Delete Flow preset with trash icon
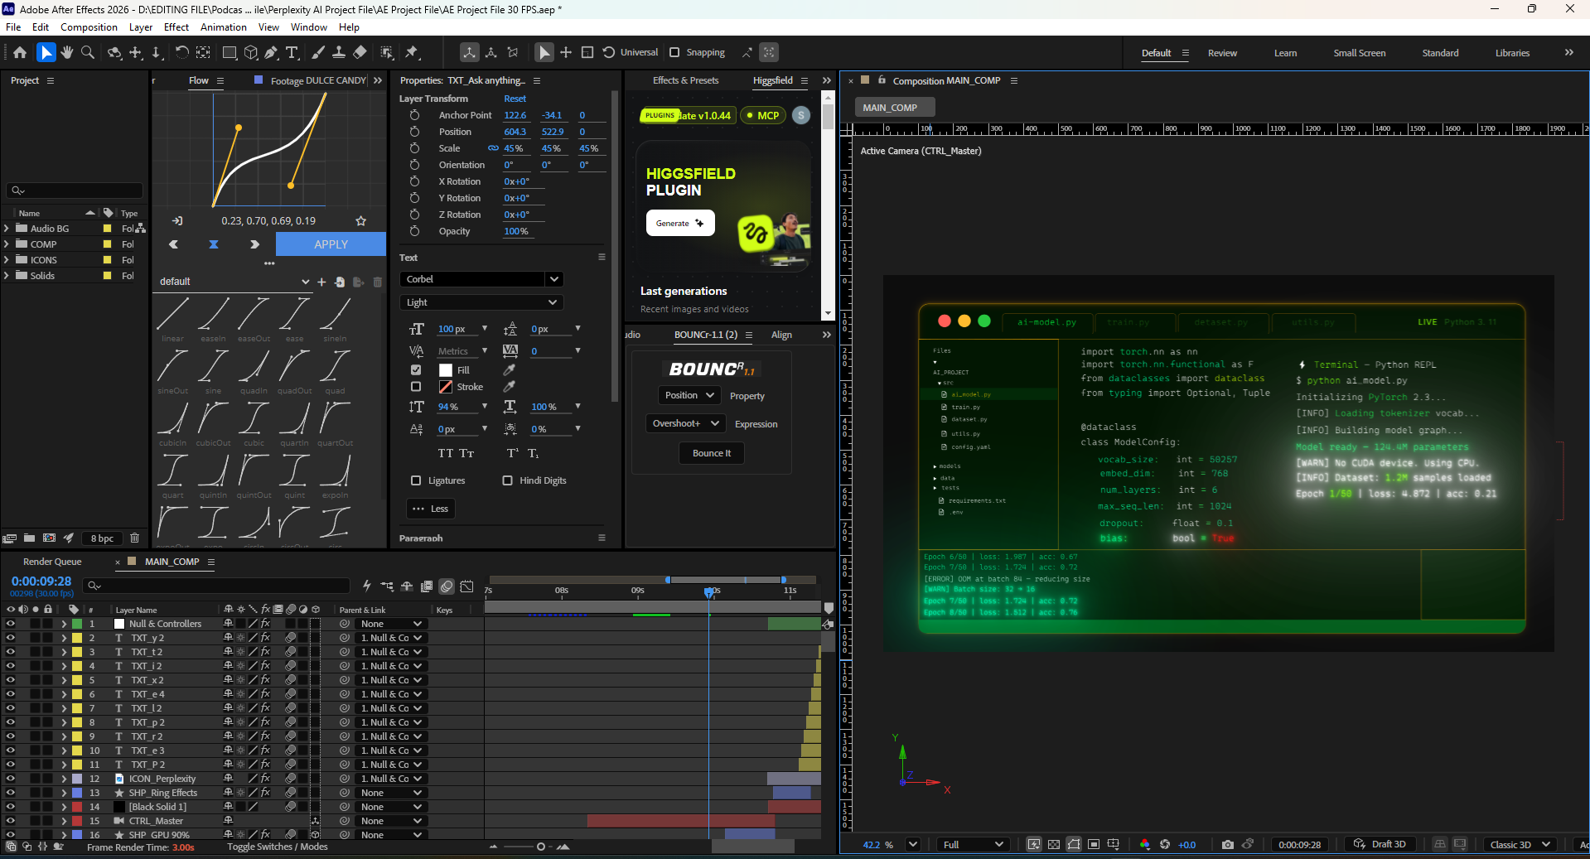The height and width of the screenshot is (859, 1590). point(378,282)
